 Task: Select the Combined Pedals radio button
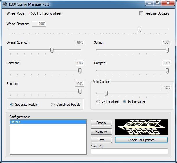(53, 105)
